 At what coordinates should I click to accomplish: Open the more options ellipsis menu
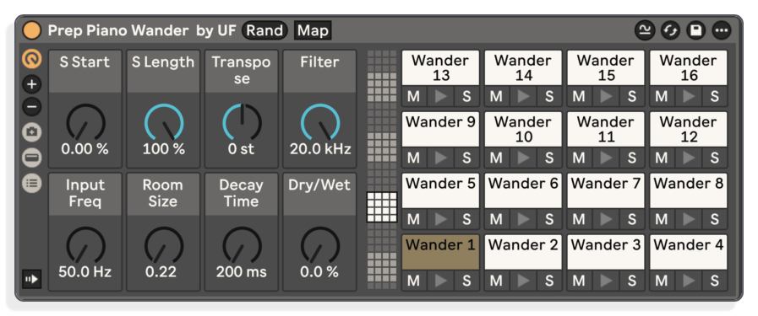[722, 31]
